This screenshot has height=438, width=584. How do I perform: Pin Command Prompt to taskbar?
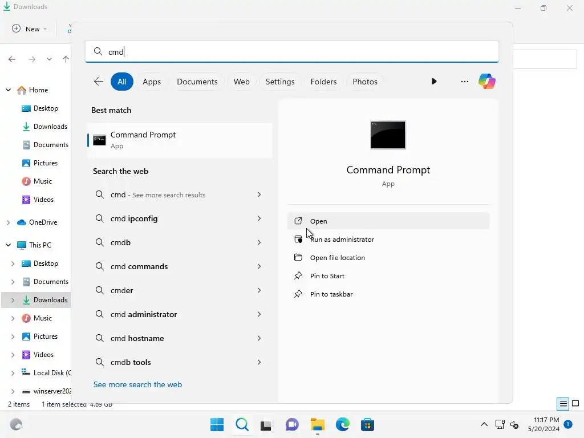(388, 294)
